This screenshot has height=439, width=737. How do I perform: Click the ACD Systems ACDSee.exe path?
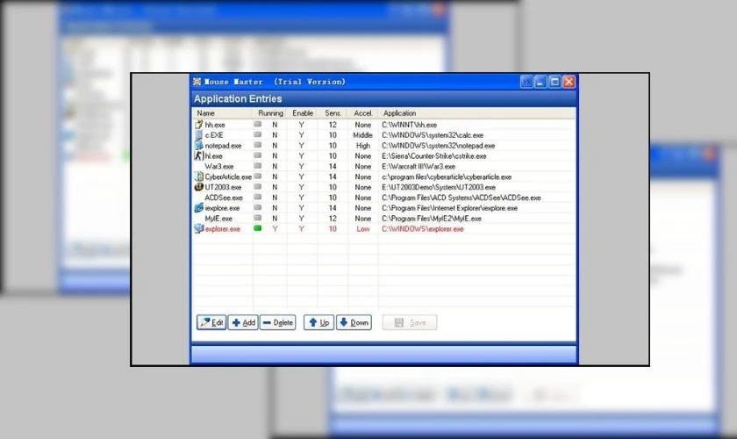tap(462, 198)
